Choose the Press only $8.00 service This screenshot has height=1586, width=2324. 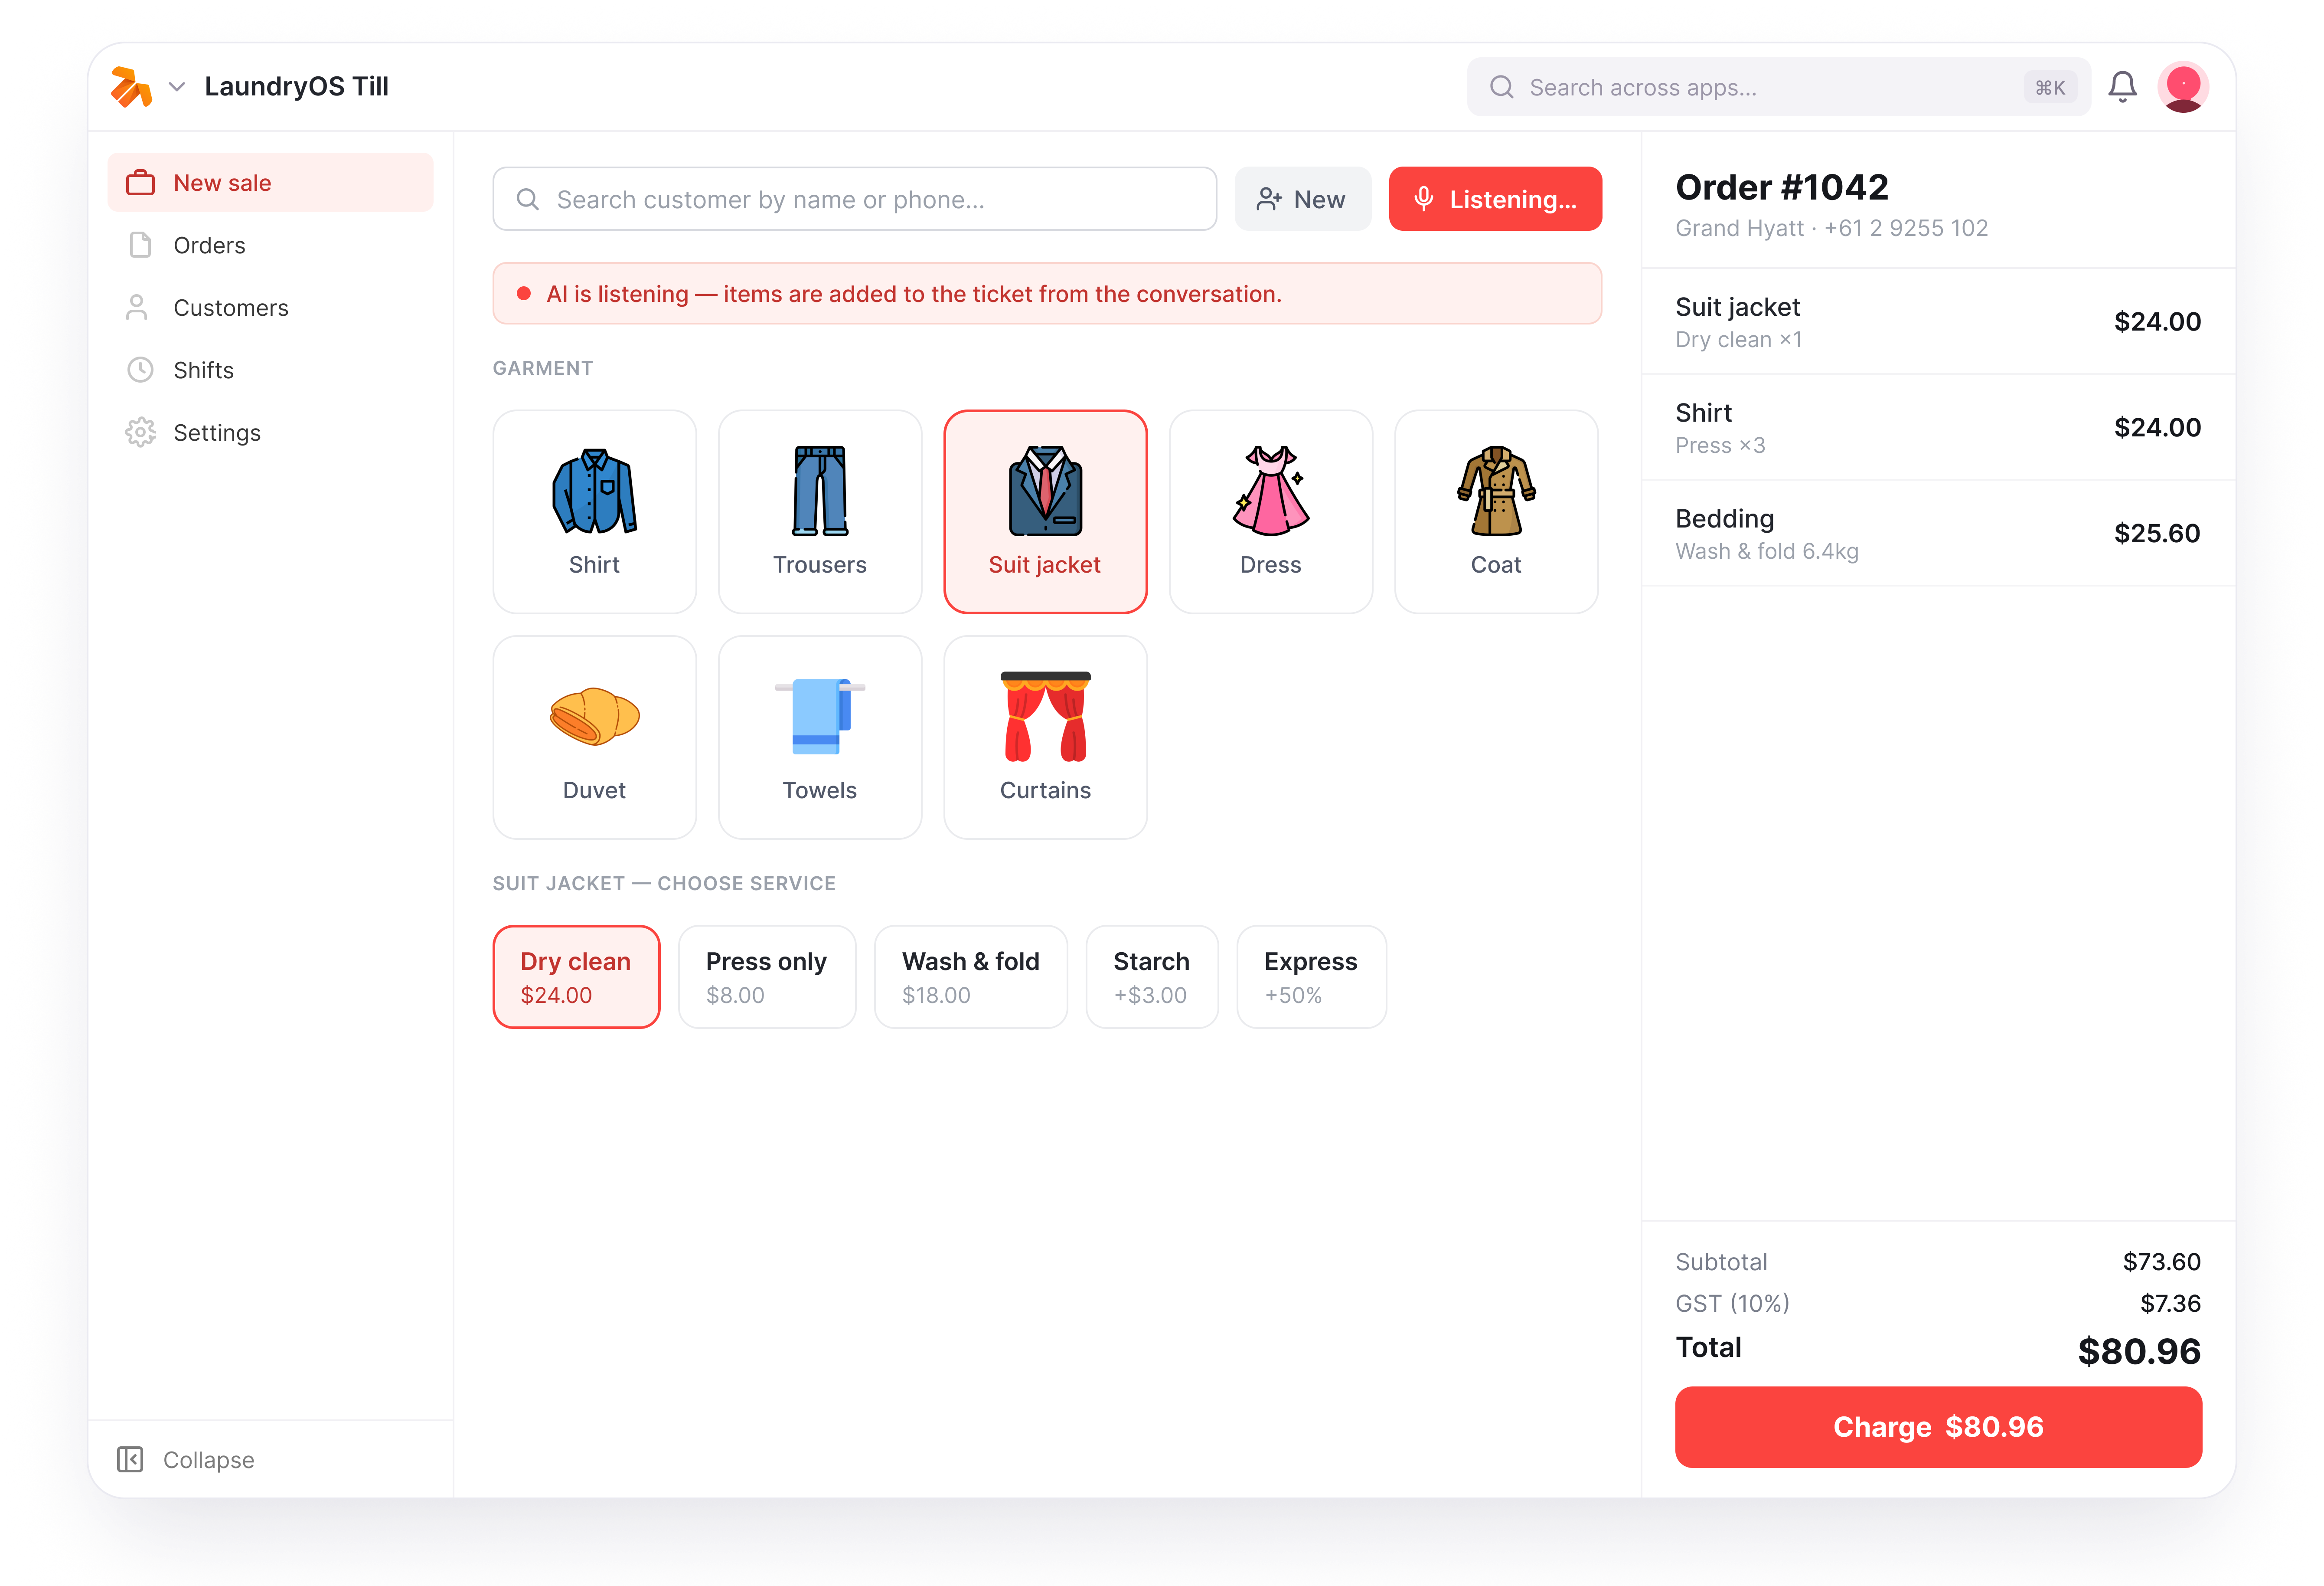[767, 977]
